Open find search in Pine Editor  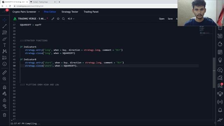tap(63, 19)
